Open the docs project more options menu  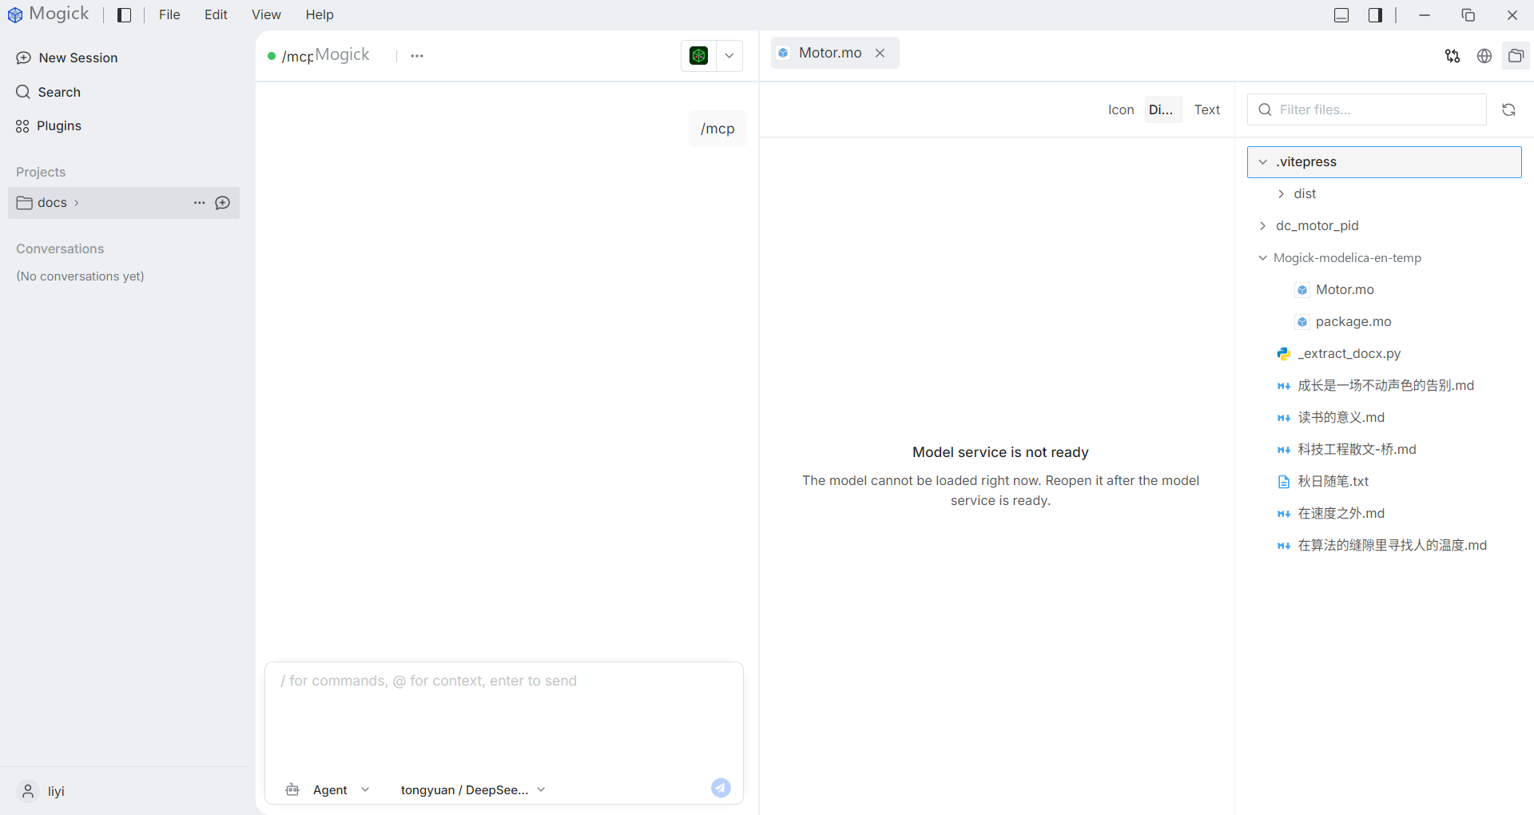200,203
